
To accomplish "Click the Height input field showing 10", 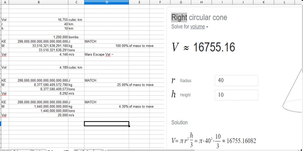I will coord(236,95).
